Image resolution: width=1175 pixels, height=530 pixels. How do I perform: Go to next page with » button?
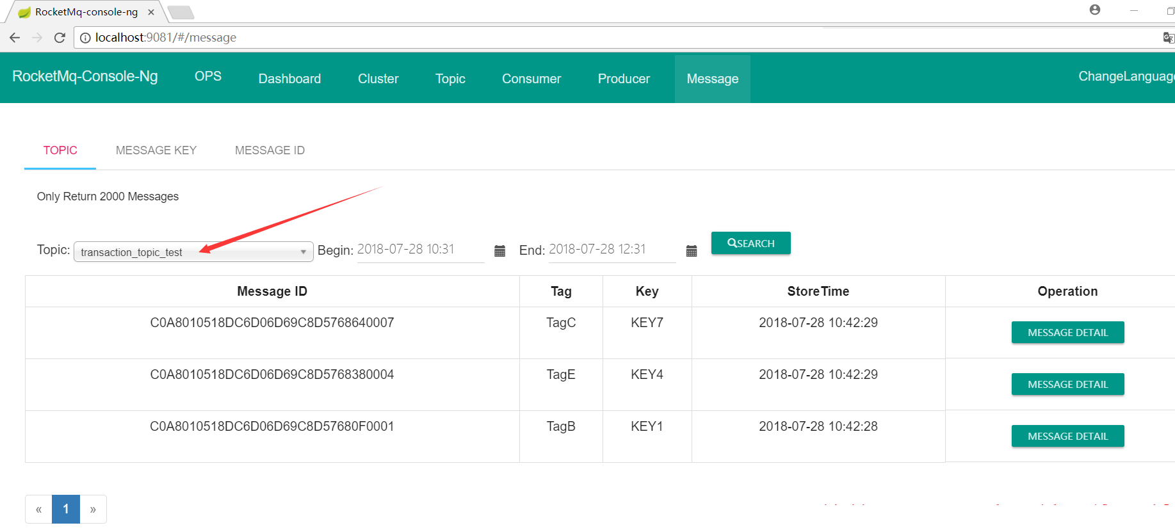[93, 510]
